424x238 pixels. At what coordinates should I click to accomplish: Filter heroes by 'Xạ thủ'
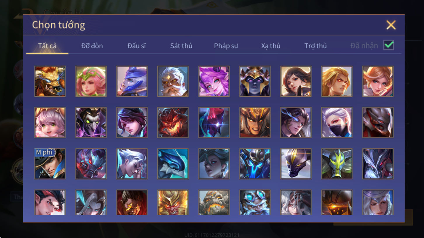pyautogui.click(x=271, y=46)
